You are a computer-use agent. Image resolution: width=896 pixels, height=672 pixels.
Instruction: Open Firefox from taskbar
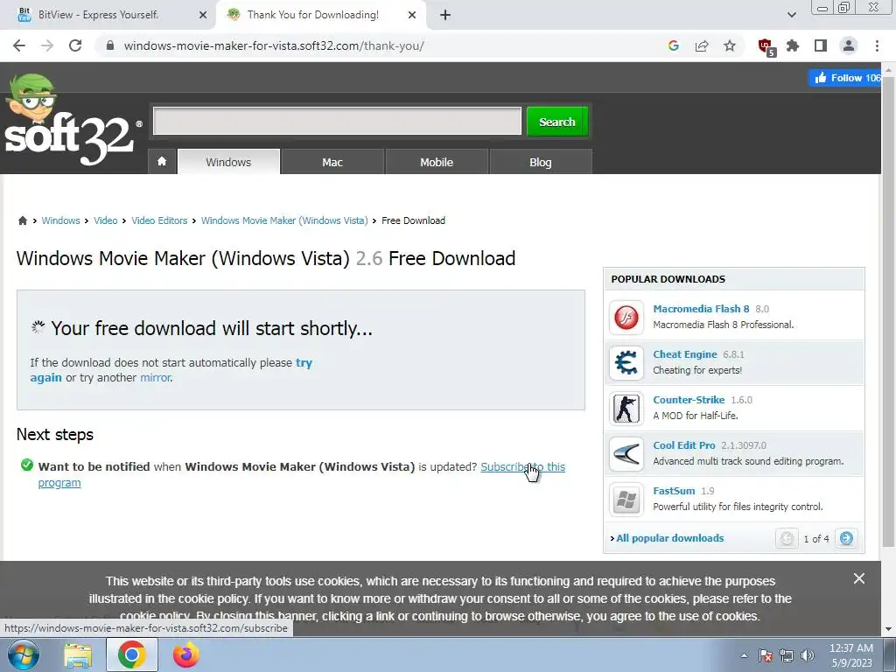tap(186, 654)
